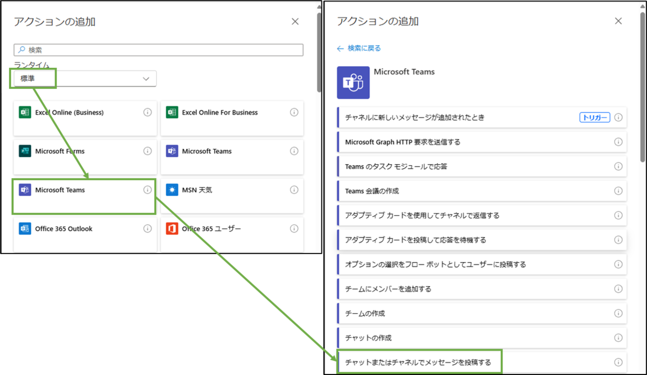The height and width of the screenshot is (375, 647).
Task: Click info icon for チームの作成
Action: pos(618,313)
